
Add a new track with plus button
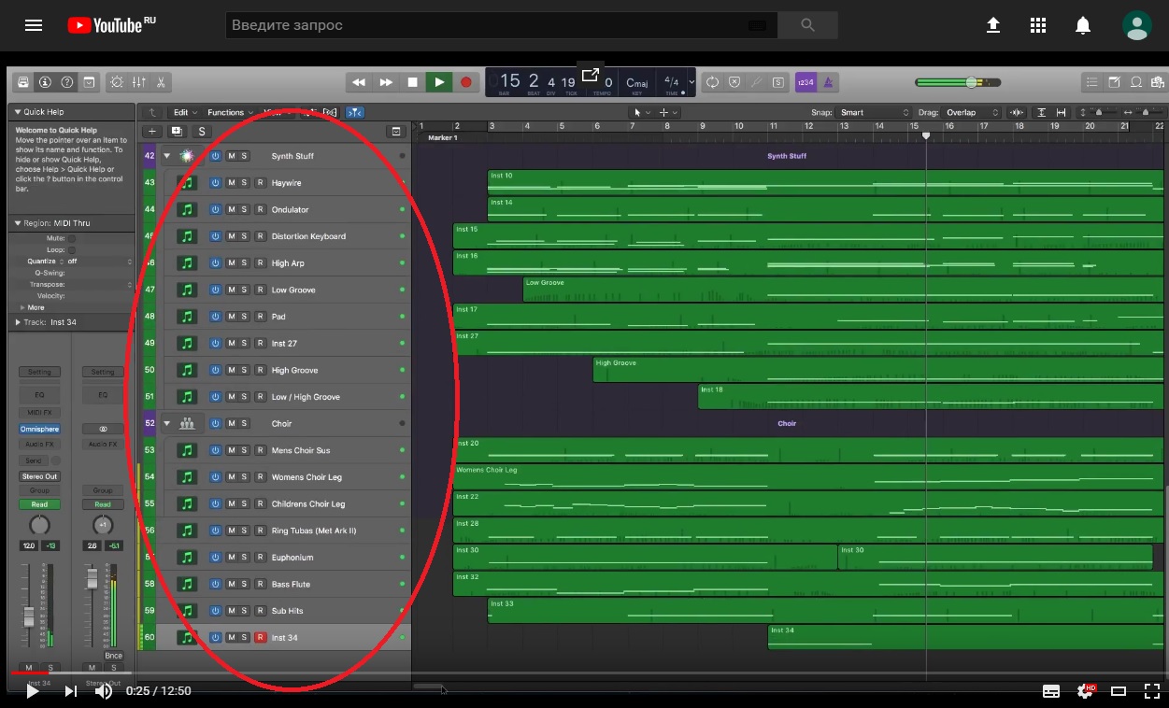(x=152, y=132)
